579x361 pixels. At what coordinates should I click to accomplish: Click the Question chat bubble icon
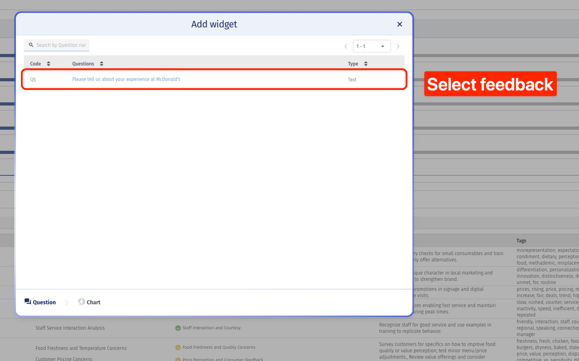(28, 301)
